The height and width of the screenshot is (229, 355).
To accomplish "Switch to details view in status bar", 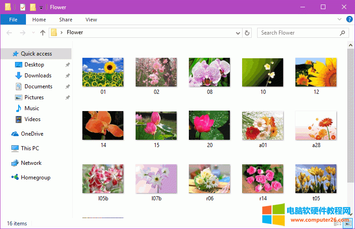I will [337, 224].
